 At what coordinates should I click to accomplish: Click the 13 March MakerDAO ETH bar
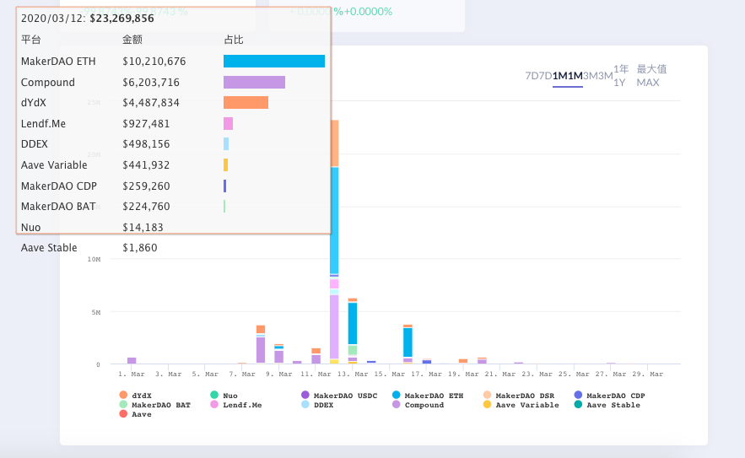tap(353, 323)
